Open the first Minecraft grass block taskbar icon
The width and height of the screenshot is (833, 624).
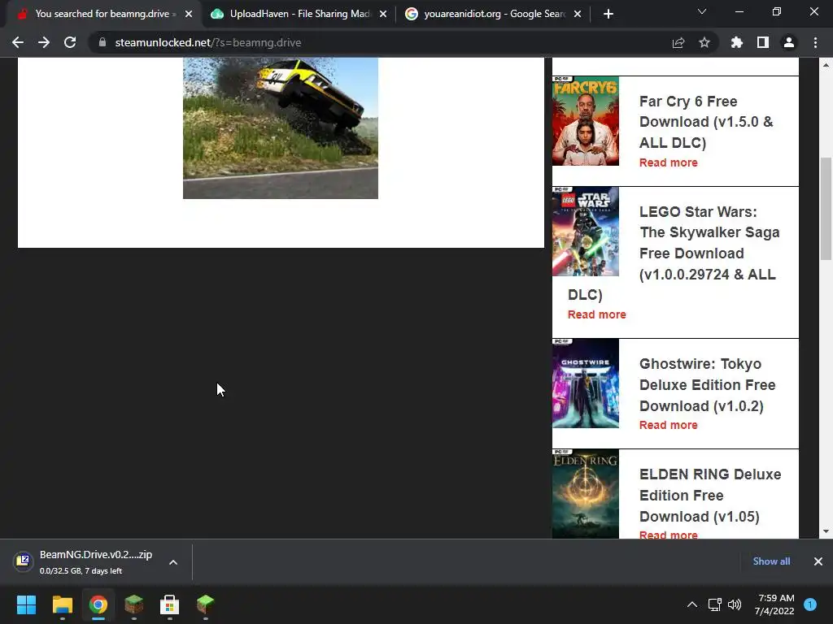pos(134,604)
